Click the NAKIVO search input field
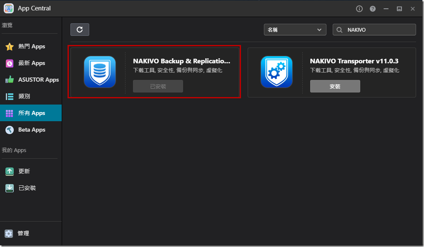Screen dimensions: 424x247 [x=374, y=30]
